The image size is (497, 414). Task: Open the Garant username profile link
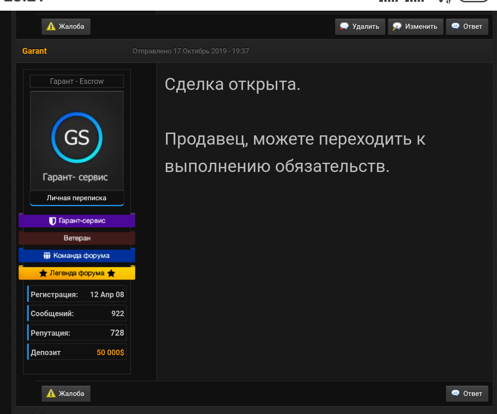[x=34, y=51]
